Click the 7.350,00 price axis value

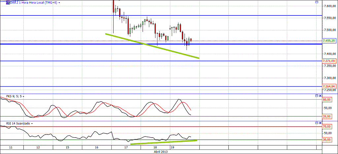[x=329, y=66]
